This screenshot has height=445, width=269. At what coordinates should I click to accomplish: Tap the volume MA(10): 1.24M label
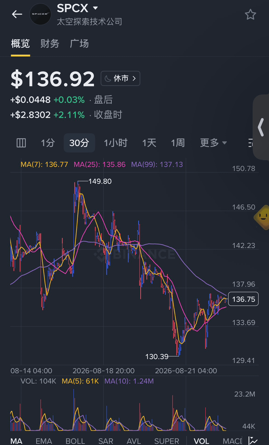[129, 381]
